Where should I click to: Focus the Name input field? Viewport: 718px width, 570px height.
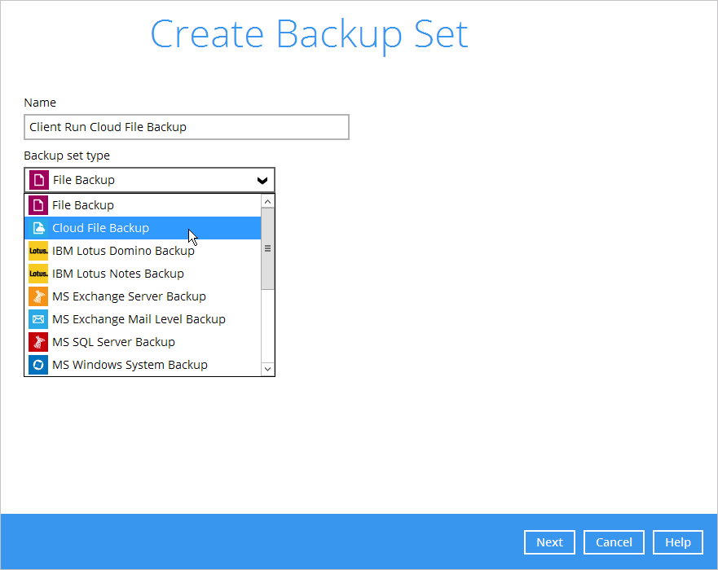187,127
